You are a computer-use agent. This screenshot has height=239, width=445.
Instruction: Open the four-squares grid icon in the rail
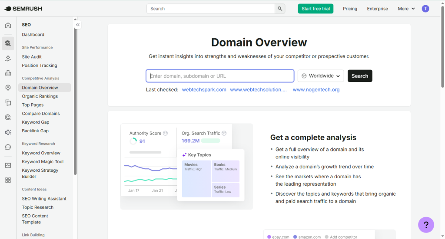(8, 180)
